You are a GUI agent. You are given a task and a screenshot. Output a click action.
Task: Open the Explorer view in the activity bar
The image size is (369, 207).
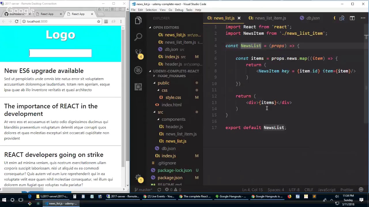138,20
